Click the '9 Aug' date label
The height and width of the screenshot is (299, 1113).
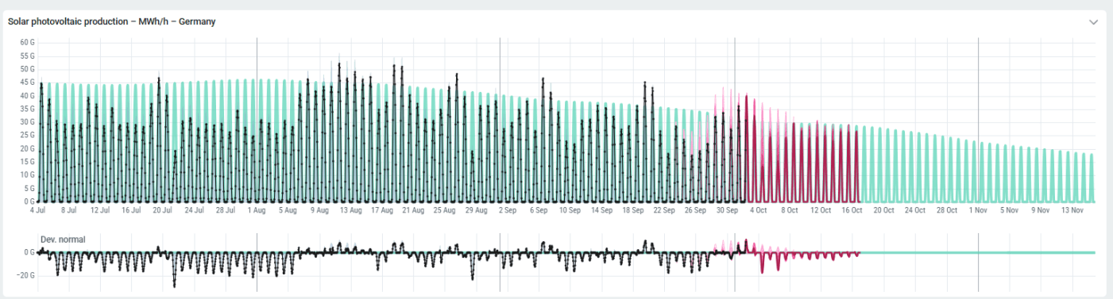click(319, 211)
